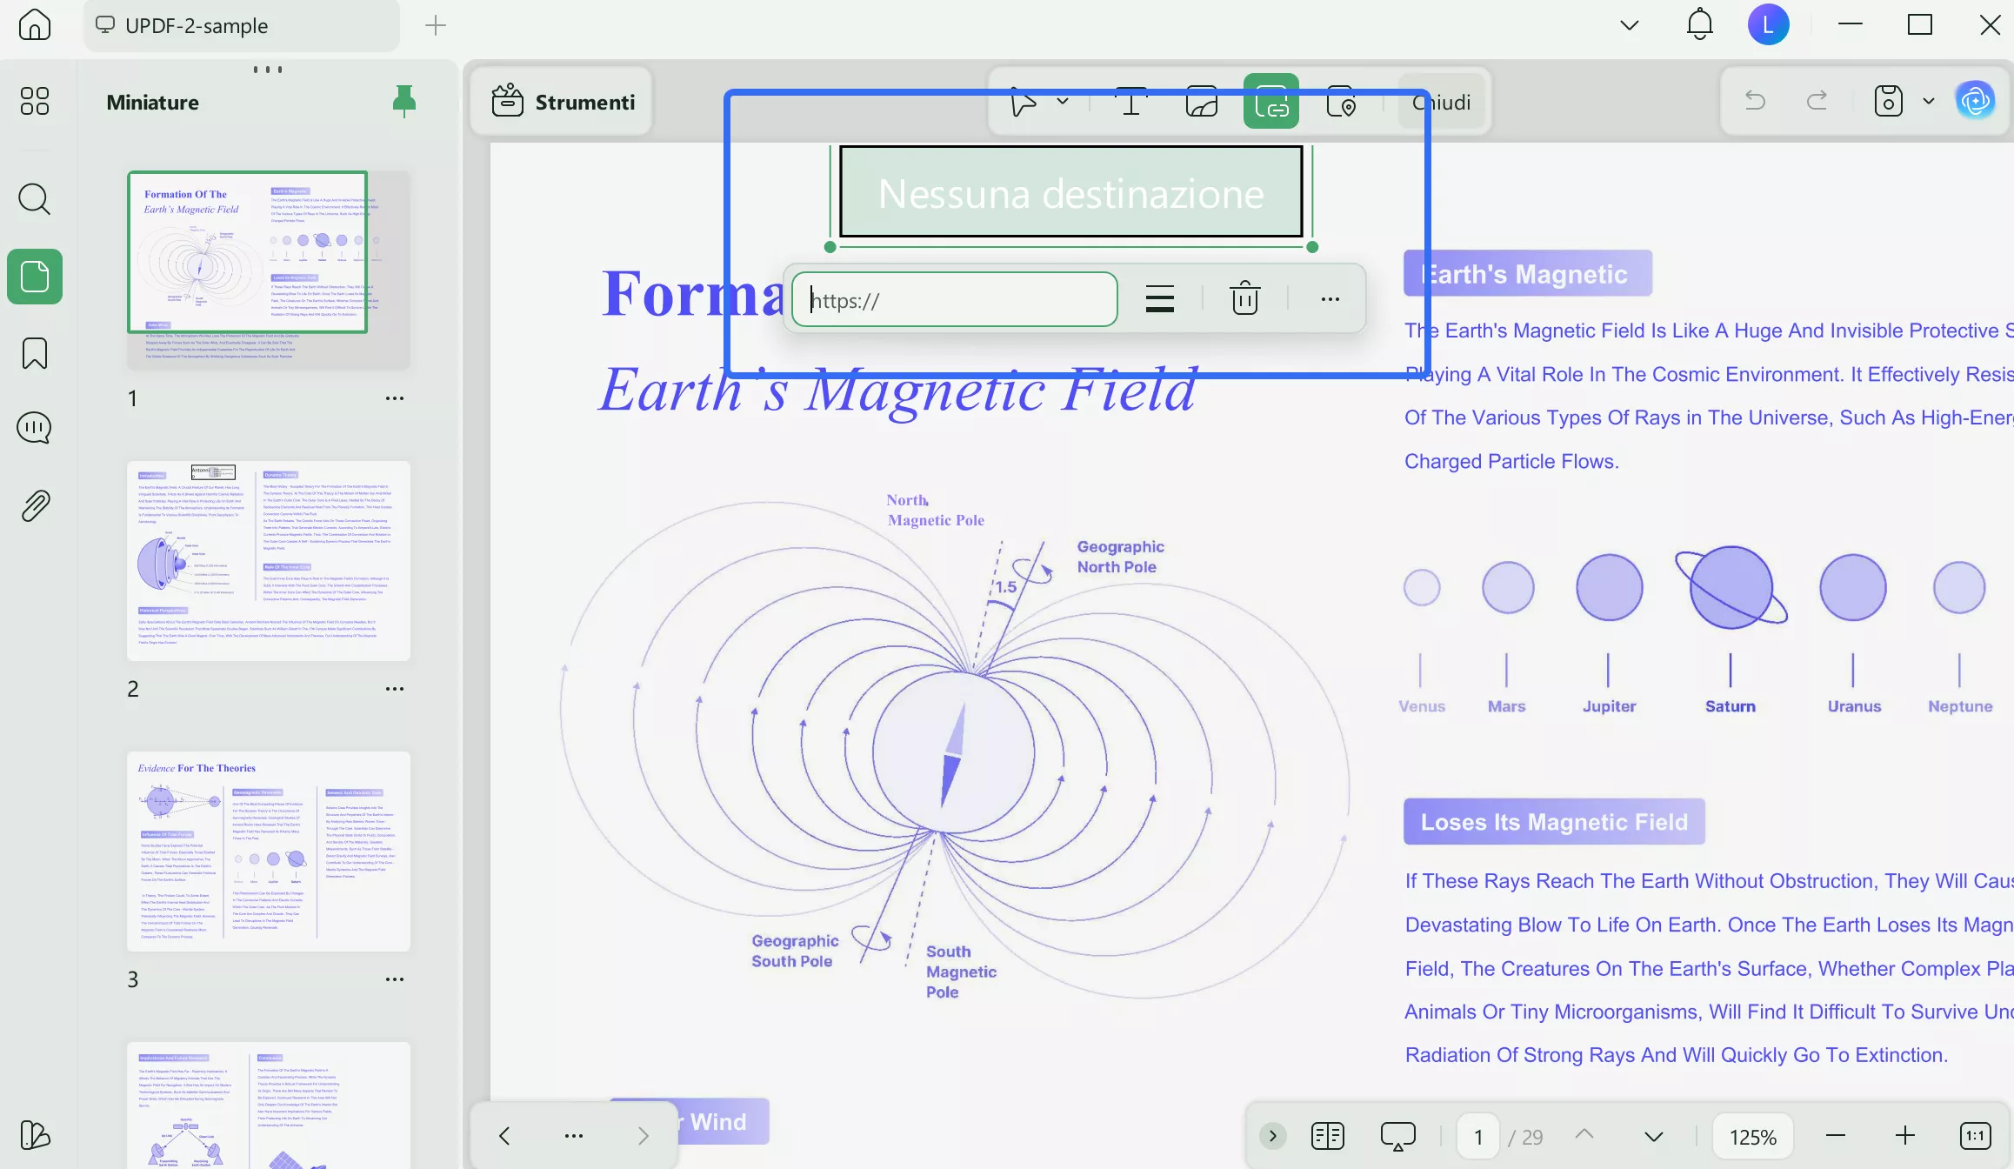Image resolution: width=2014 pixels, height=1169 pixels.
Task: Open the bookmarks panel icon
Action: point(35,353)
